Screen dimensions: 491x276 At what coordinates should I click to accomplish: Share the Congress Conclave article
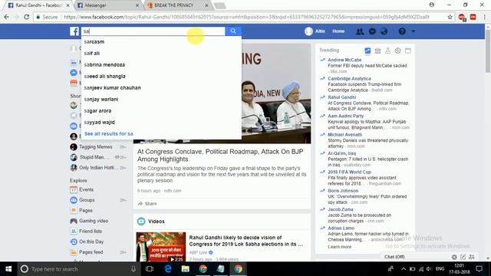pyautogui.click(x=147, y=204)
